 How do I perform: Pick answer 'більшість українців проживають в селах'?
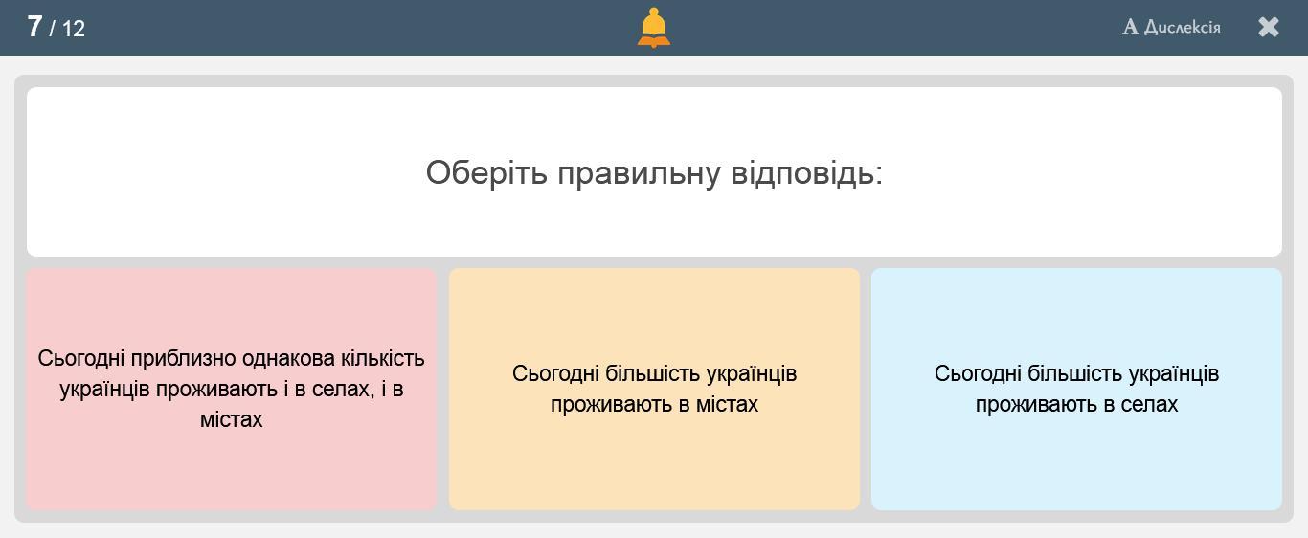pyautogui.click(x=1076, y=389)
